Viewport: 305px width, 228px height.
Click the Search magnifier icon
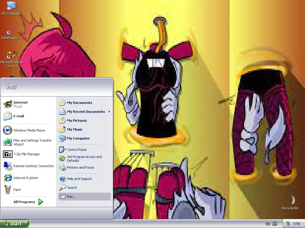pyautogui.click(x=62, y=188)
